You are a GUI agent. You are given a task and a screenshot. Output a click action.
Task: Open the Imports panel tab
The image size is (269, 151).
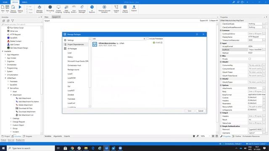[67, 136]
